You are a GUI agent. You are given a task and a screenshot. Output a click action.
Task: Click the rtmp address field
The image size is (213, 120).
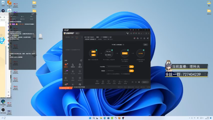118,67
